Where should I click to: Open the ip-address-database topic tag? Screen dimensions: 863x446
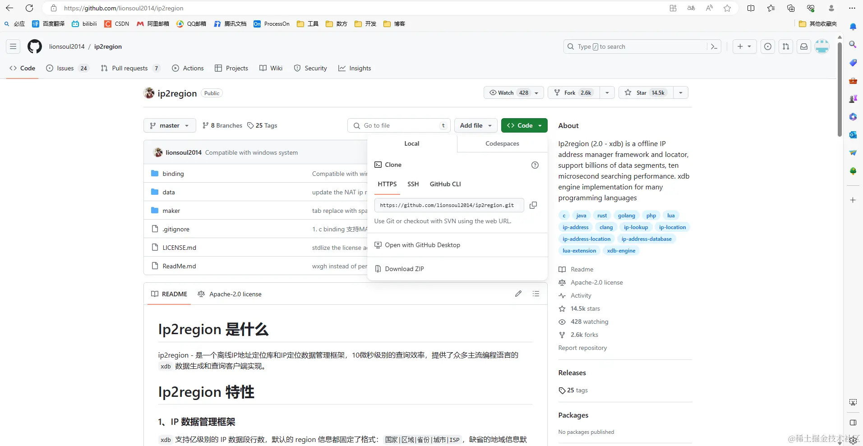(646, 239)
